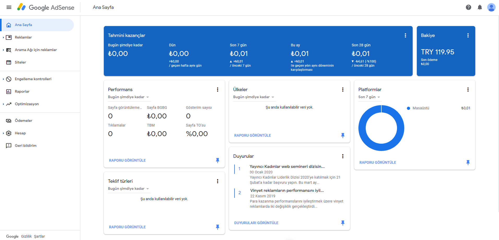Open the Performans date range dropdown
The image size is (499, 240).
(128, 97)
